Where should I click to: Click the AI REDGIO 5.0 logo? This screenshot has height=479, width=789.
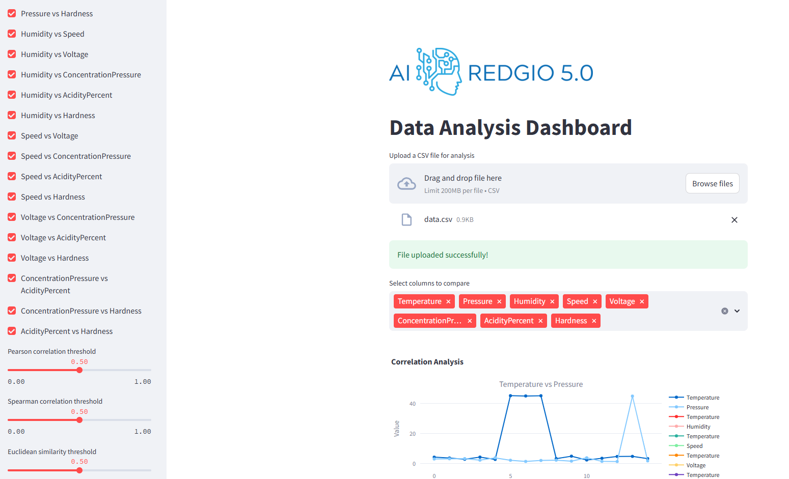[491, 71]
